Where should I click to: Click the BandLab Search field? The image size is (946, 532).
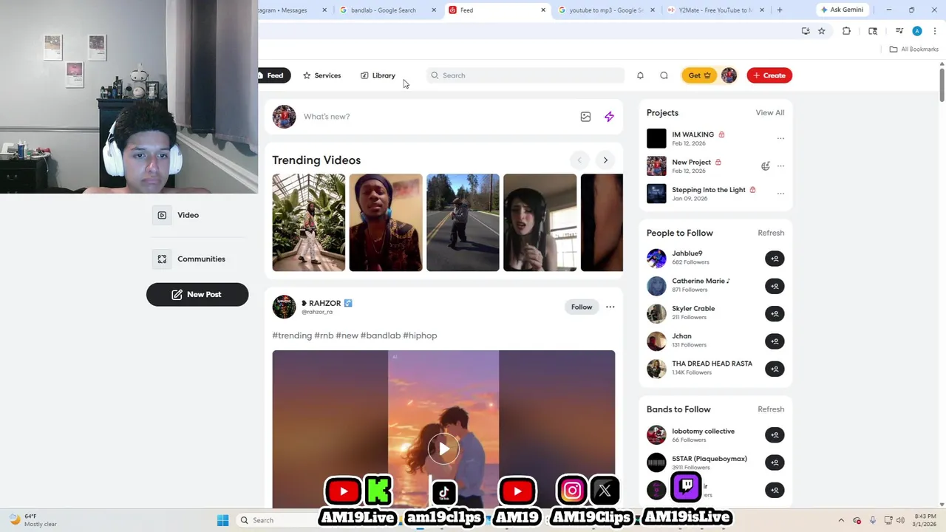(525, 75)
